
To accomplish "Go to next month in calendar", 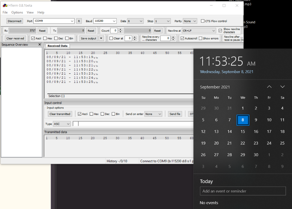I will (282, 87).
